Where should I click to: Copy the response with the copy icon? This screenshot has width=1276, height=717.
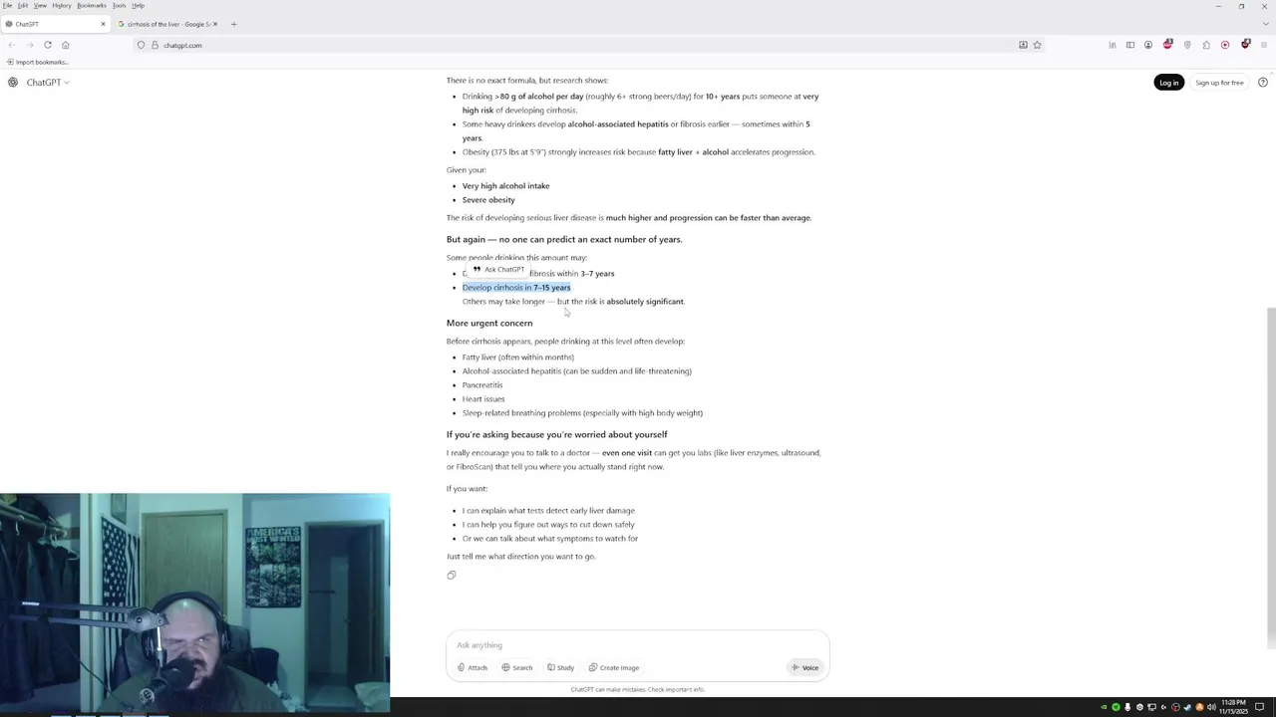[452, 575]
